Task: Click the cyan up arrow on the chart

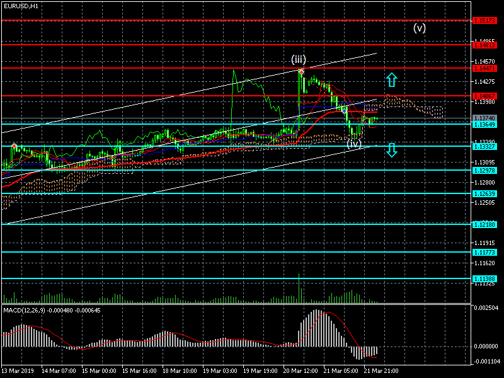Action: pyautogui.click(x=391, y=80)
